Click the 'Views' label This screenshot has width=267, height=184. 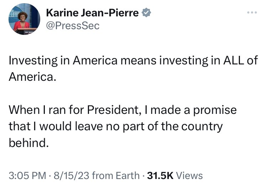click(x=189, y=175)
